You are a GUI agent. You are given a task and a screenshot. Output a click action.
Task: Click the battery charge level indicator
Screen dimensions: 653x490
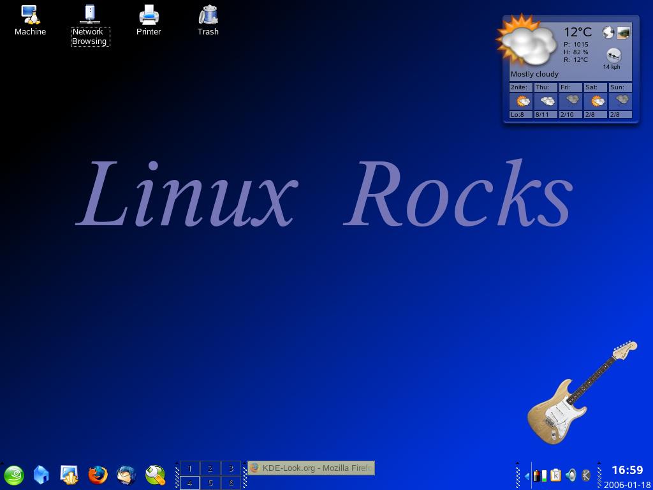coord(543,476)
